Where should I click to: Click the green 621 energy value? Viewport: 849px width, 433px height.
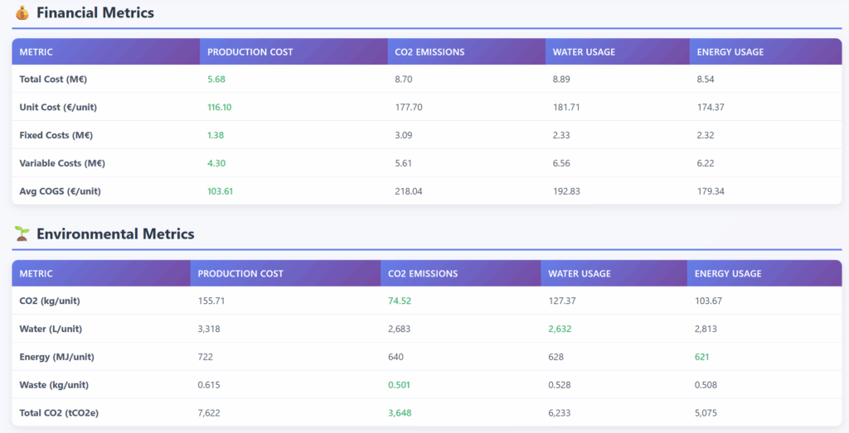coord(701,357)
